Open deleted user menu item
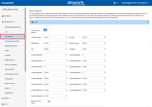152x107 pixels. coord(9,93)
